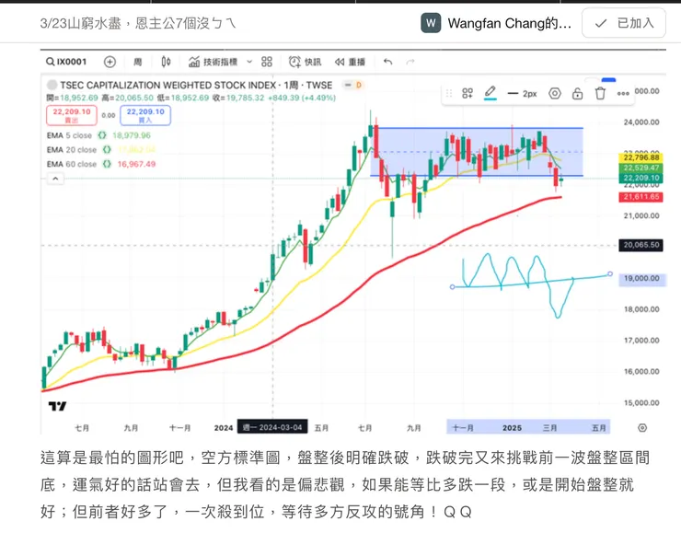Open symbol search for IX0001
681x533 pixels.
coord(66,62)
